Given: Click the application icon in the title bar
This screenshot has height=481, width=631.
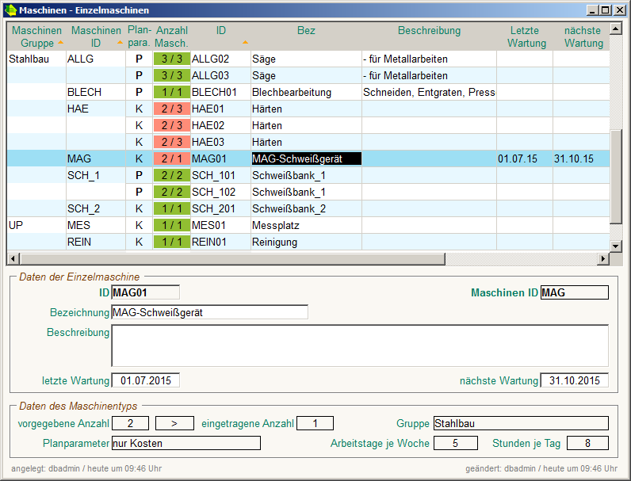Looking at the screenshot, I should click(10, 10).
